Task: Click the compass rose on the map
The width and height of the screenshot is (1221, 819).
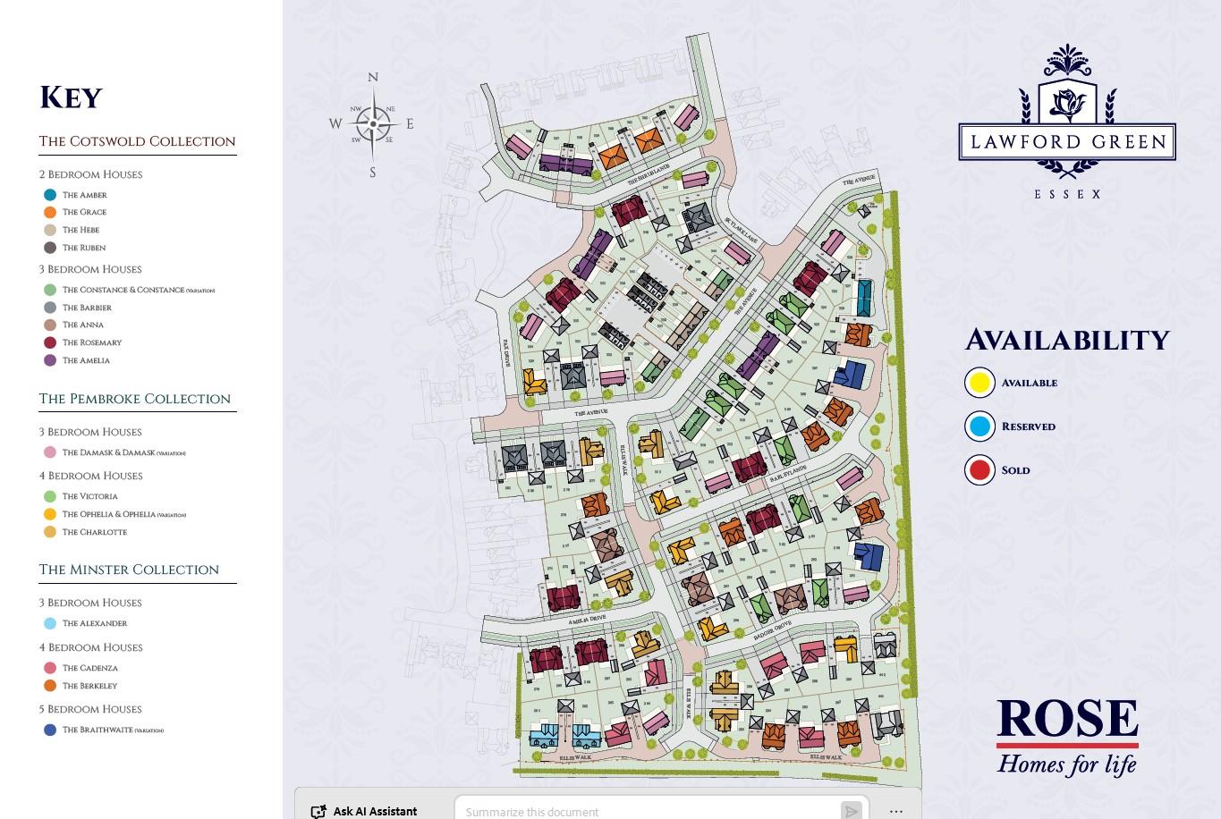Action: tap(373, 124)
